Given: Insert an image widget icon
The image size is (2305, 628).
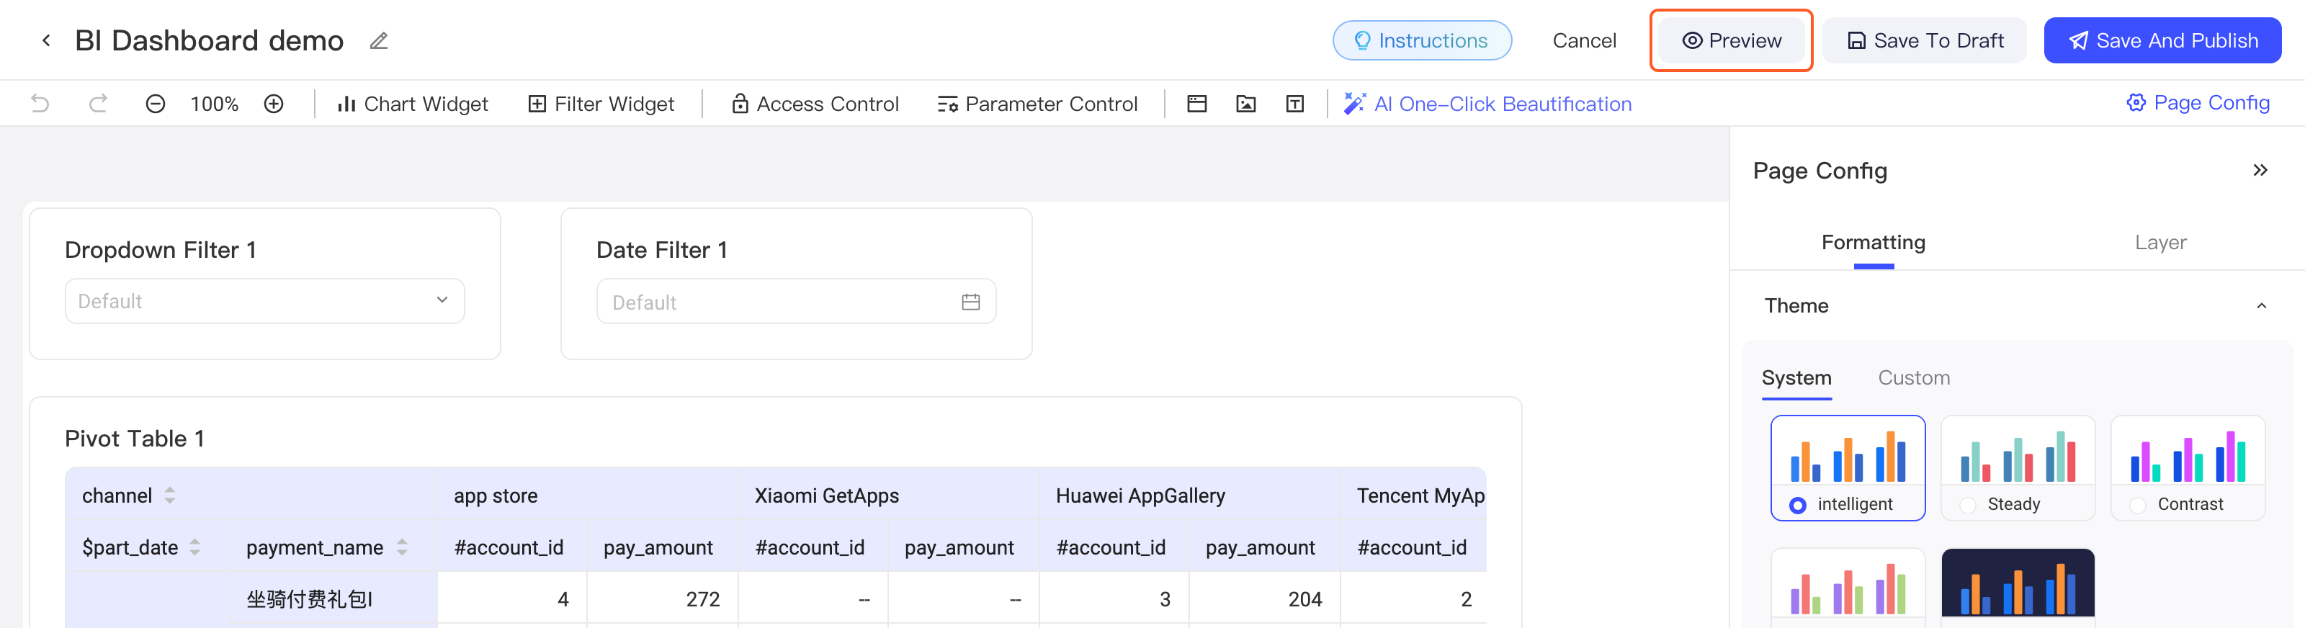Looking at the screenshot, I should pos(1245,104).
